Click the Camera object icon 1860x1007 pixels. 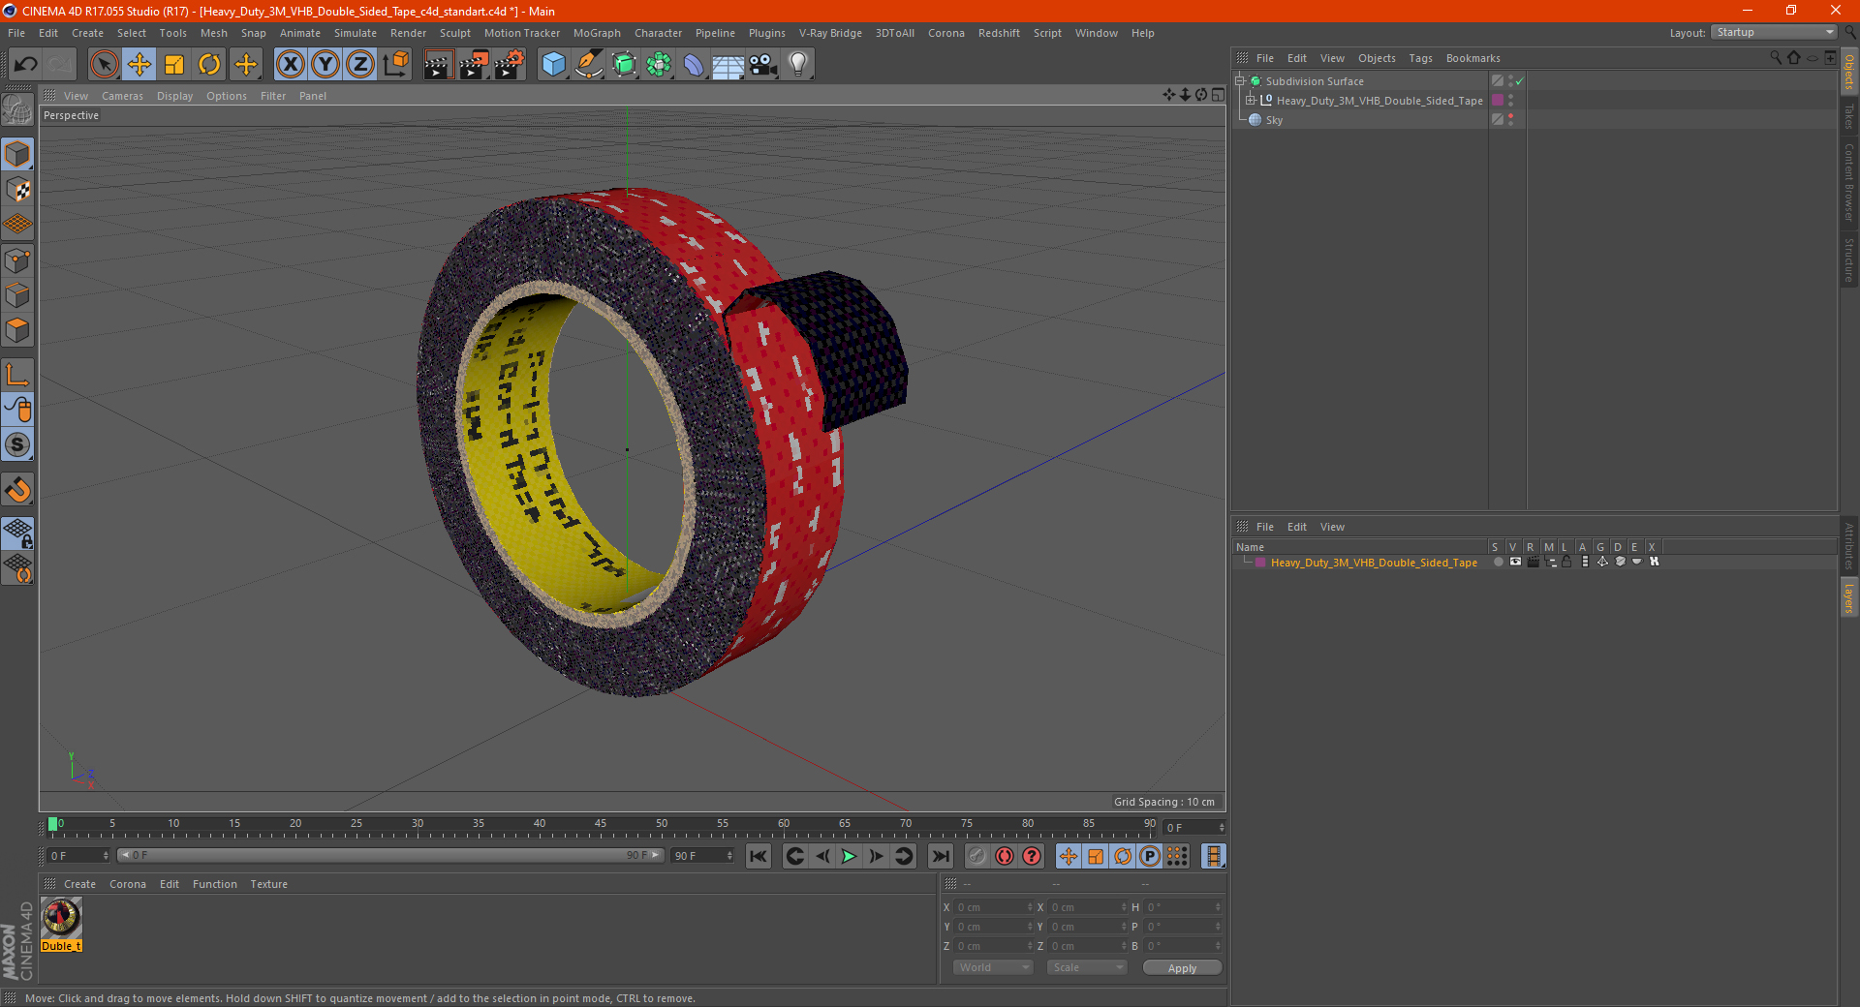click(763, 65)
